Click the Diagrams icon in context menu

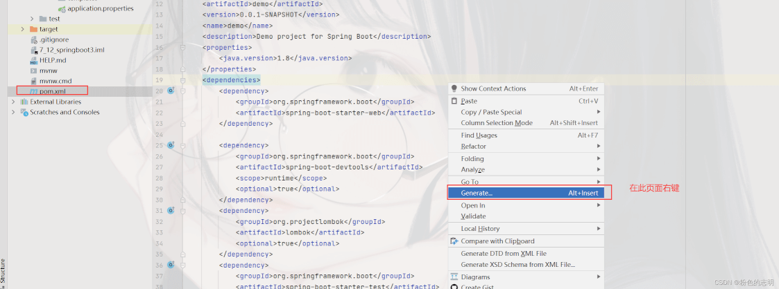click(x=454, y=277)
